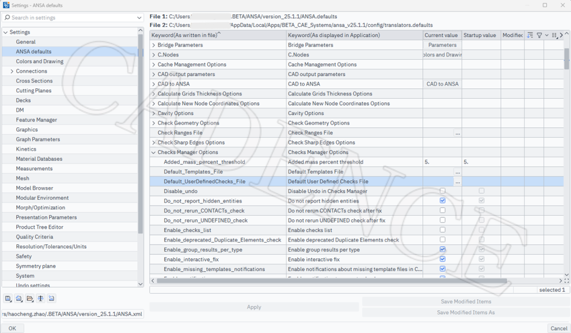Toggle Disable_undo current value checkbox
This screenshot has height=333, width=571.
(x=443, y=191)
